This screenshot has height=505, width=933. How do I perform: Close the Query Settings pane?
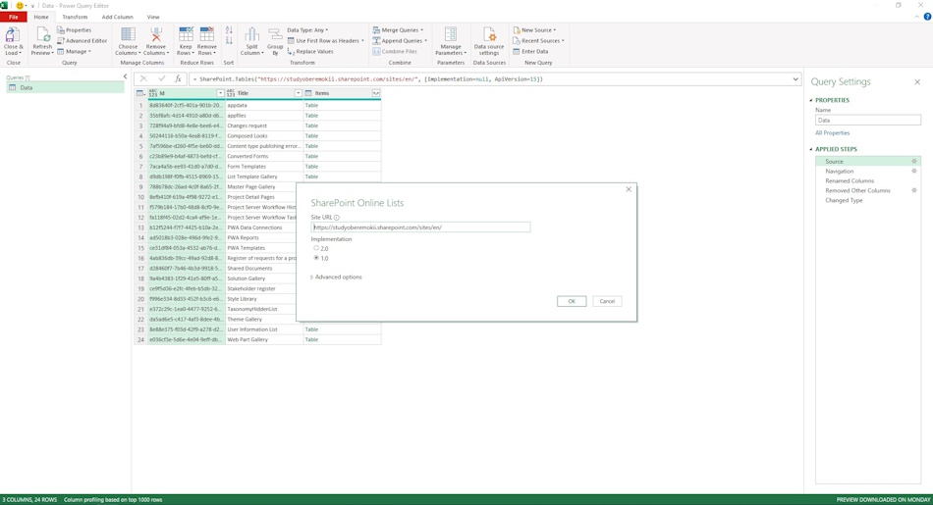917,82
